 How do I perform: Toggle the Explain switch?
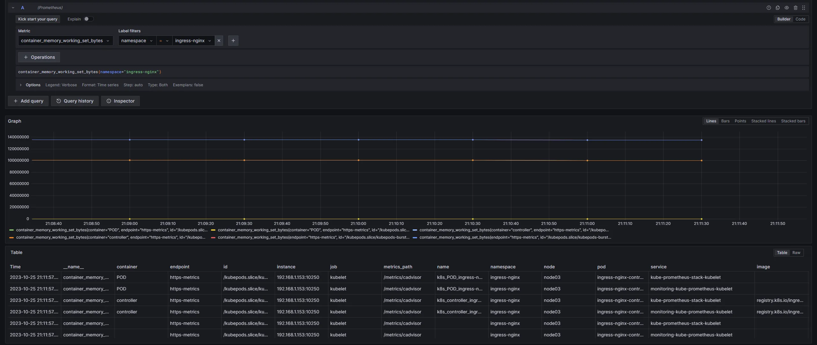(x=88, y=19)
